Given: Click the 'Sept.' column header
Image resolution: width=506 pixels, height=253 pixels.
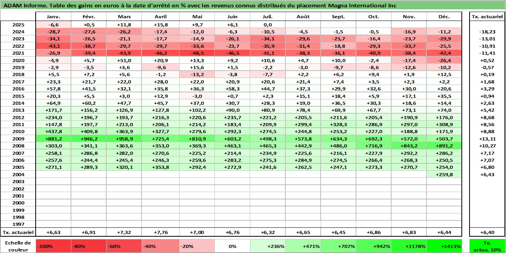Looking at the screenshot, I should (x=338, y=17).
